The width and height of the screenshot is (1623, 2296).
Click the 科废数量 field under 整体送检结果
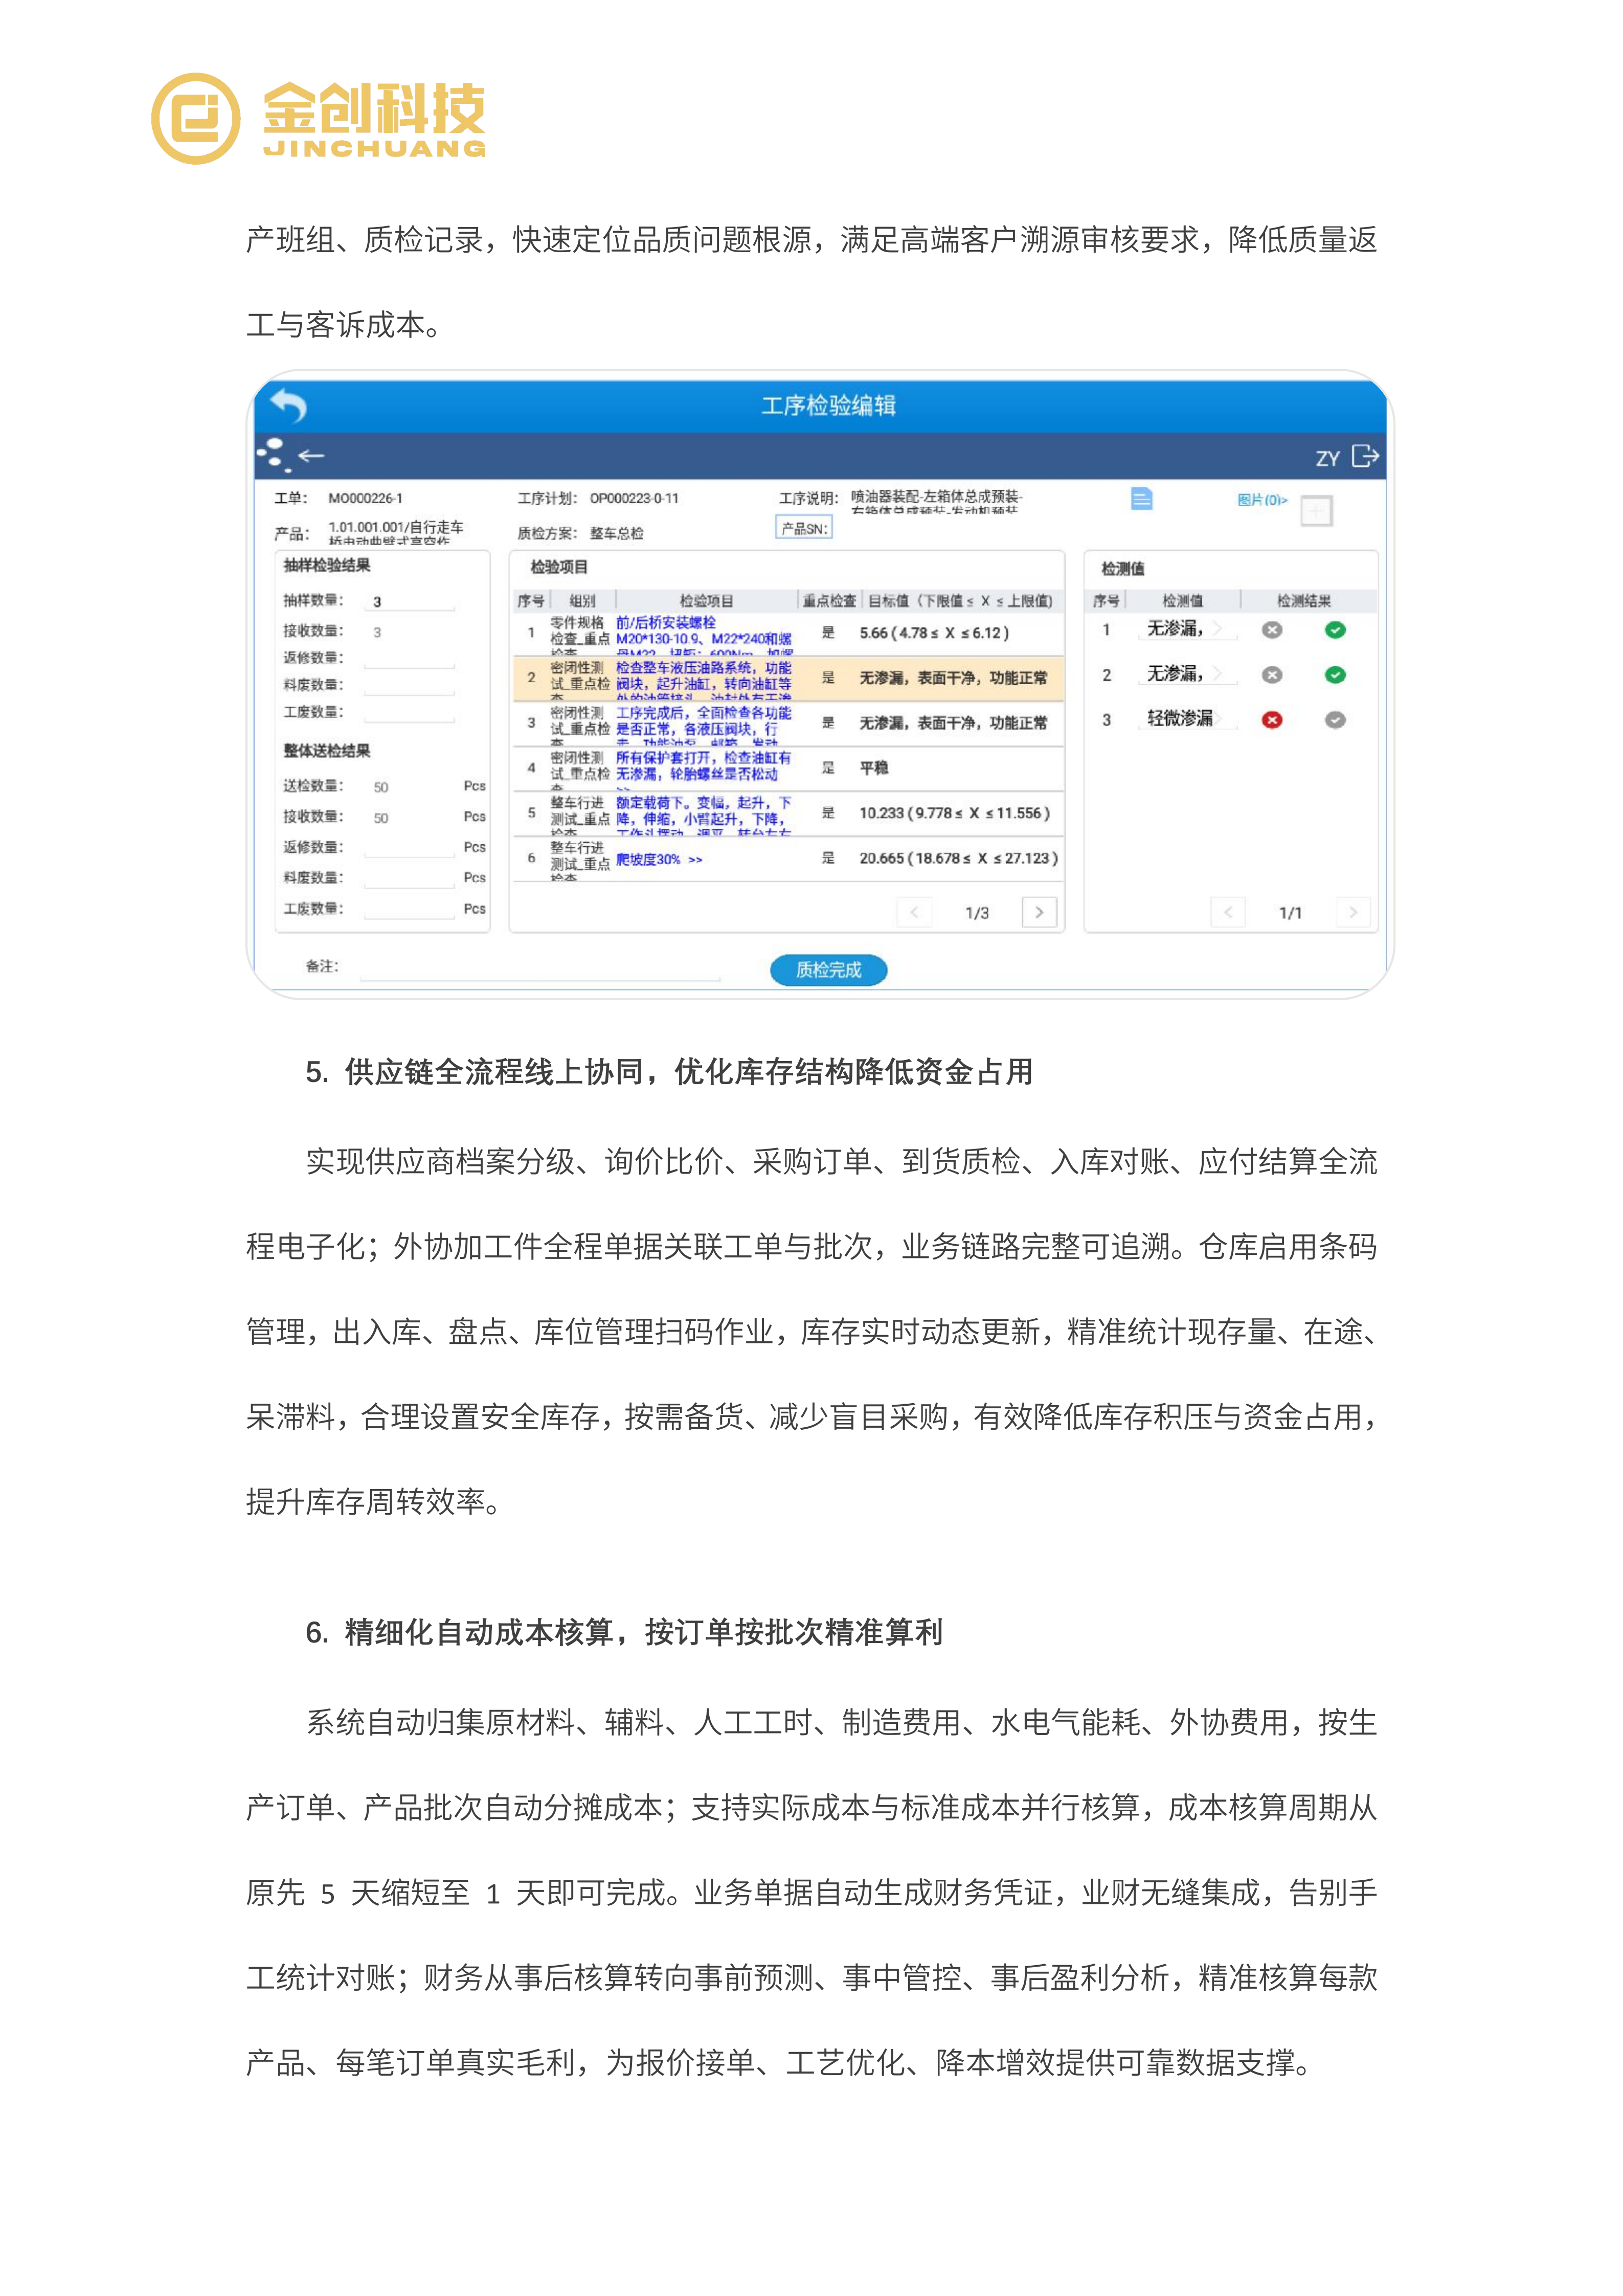(x=410, y=878)
